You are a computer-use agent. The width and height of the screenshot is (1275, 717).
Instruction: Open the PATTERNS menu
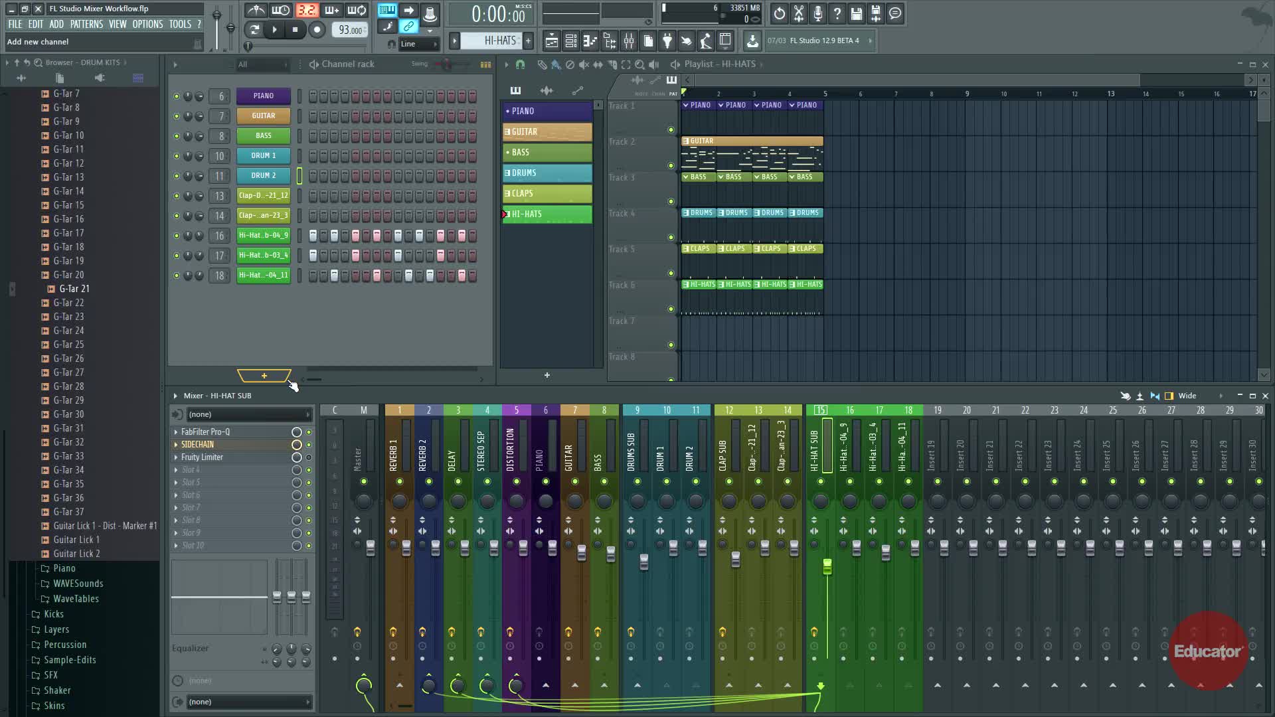click(86, 24)
